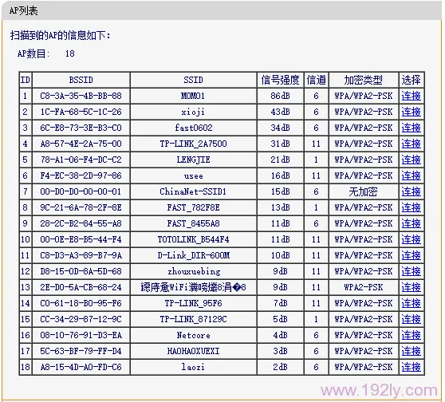Click the BSSID column header

coord(81,80)
